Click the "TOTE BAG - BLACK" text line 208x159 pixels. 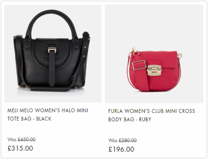tap(29, 119)
